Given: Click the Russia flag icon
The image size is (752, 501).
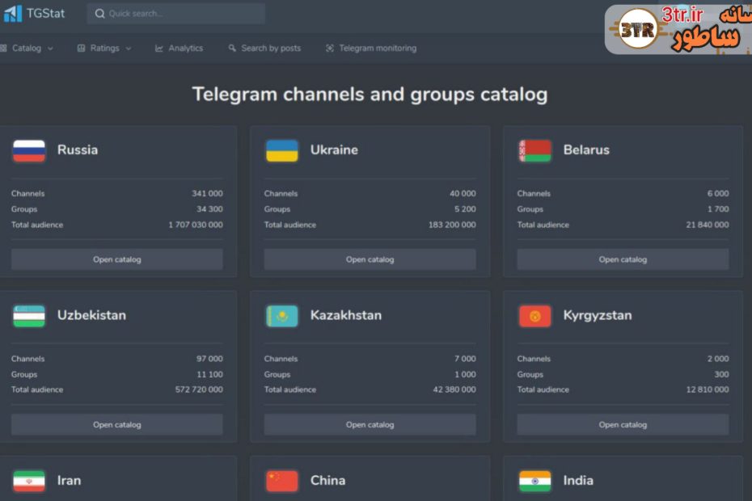Looking at the screenshot, I should (29, 151).
